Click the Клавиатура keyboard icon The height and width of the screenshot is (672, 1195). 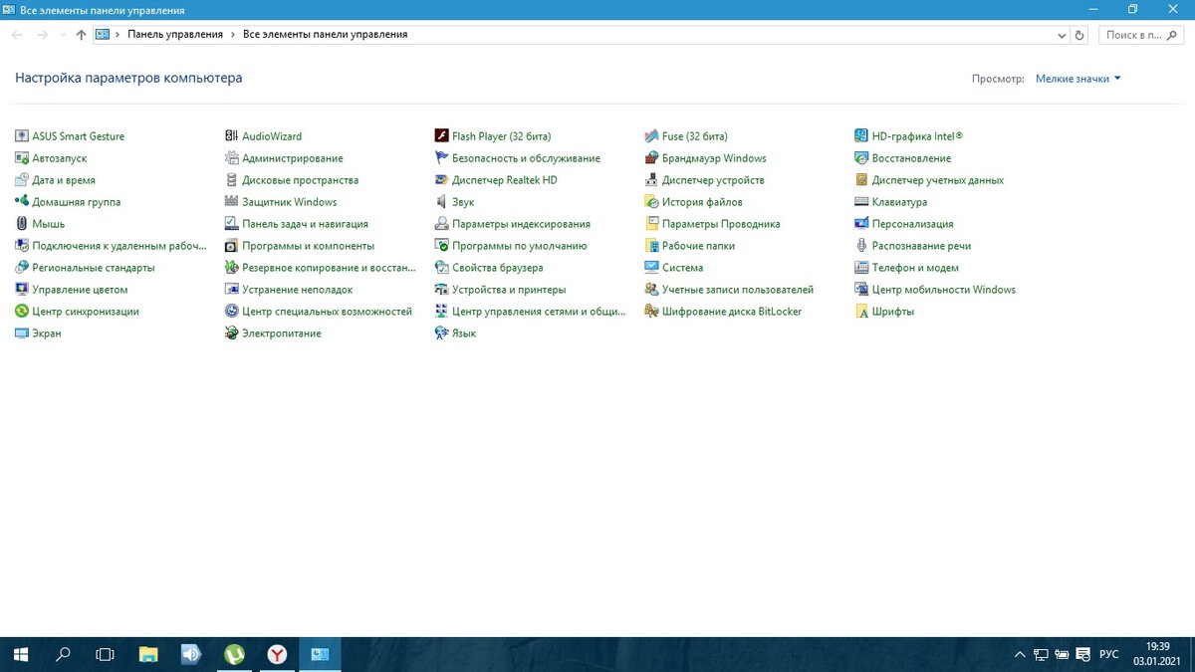(x=862, y=202)
